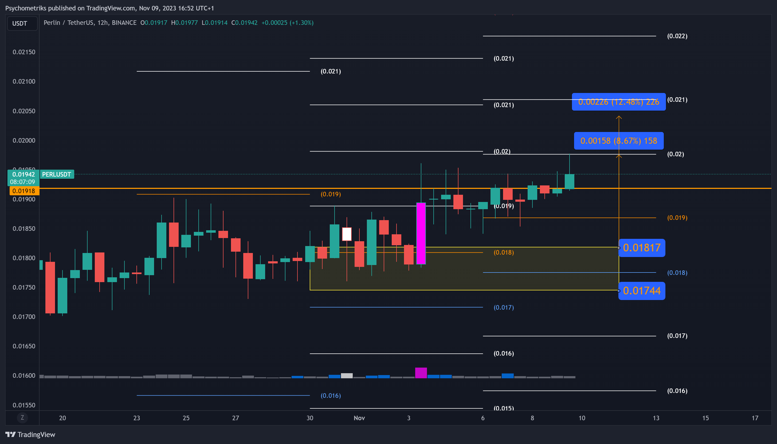Click the Z timezone button
This screenshot has height=444, width=777.
22,418
